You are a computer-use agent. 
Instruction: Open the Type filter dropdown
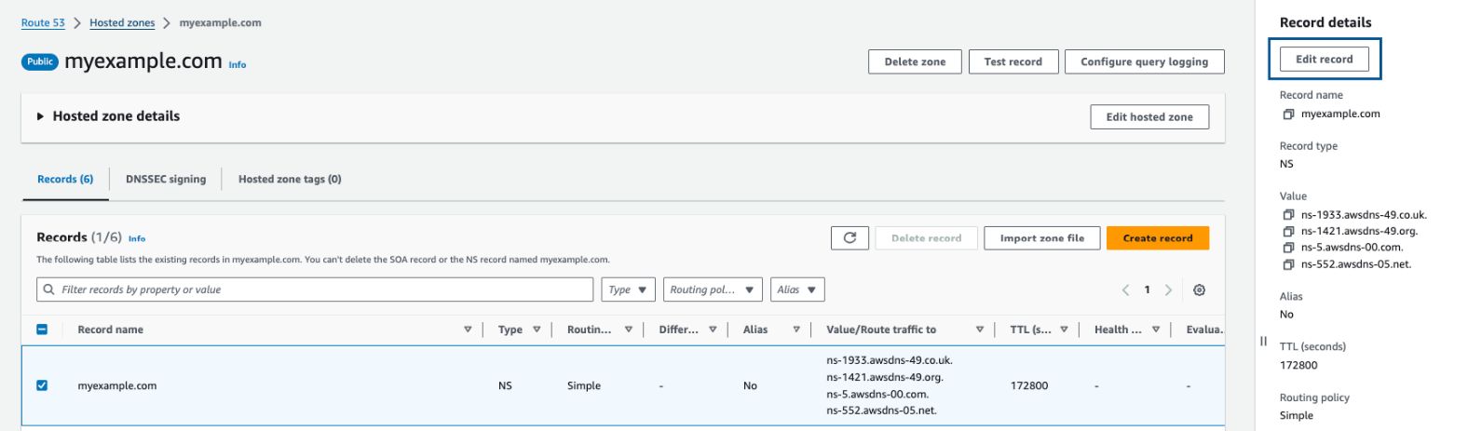coord(629,290)
